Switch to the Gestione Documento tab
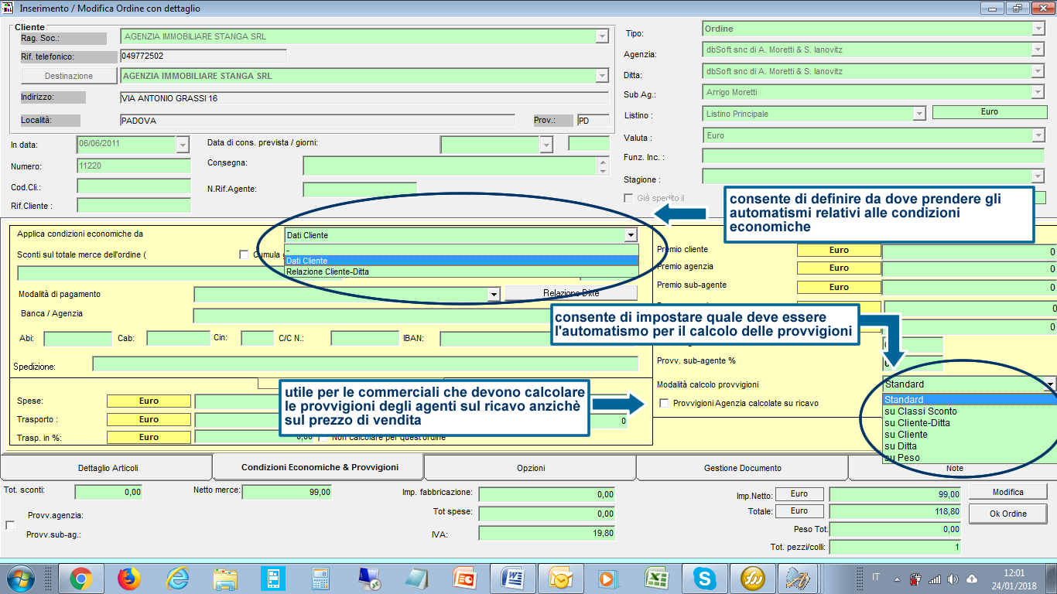This screenshot has height=594, width=1057. 742,468
